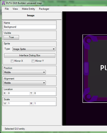Enable the Mirror X checkbox
This screenshot has height=133, width=107.
[x=12, y=61]
